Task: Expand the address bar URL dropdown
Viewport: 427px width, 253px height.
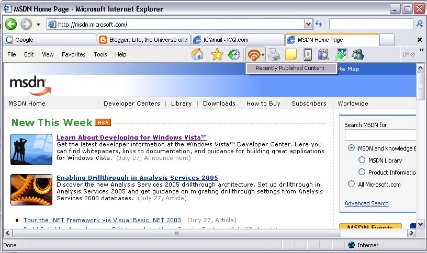Action: [x=308, y=24]
